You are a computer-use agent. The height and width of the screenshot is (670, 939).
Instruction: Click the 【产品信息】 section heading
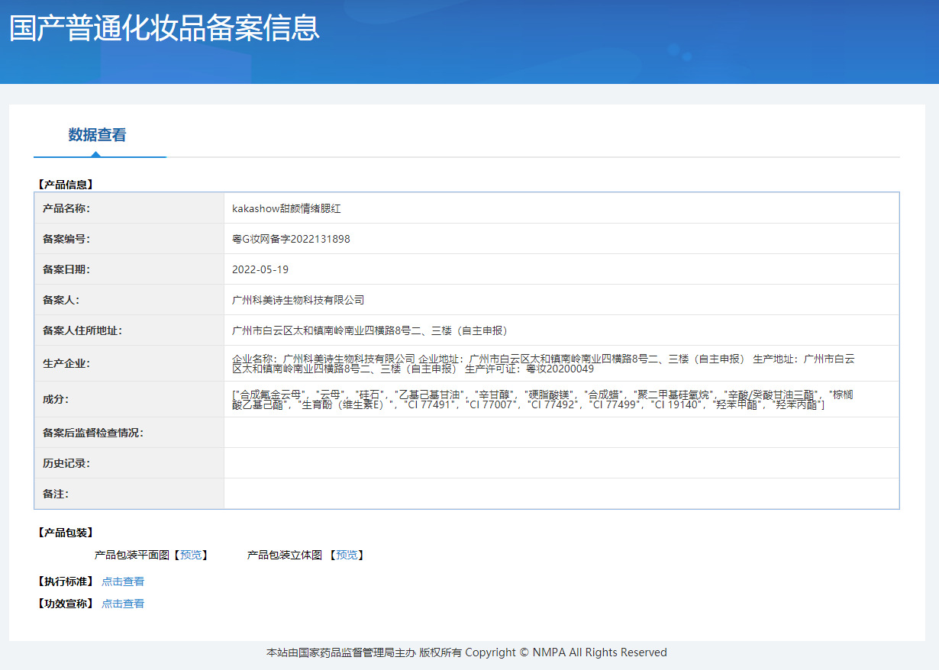(65, 185)
